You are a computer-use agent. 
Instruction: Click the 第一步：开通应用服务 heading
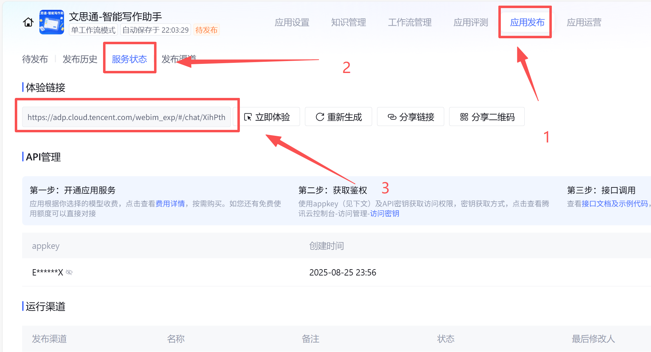pyautogui.click(x=72, y=190)
